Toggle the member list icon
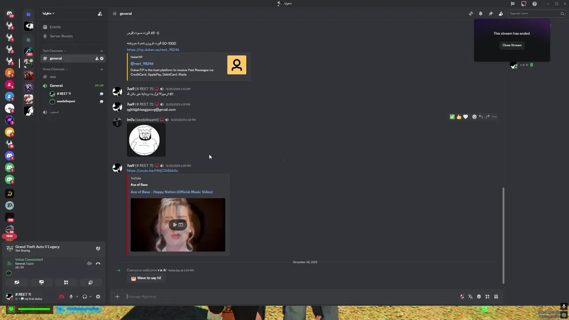The width and height of the screenshot is (569, 320). coord(501,14)
